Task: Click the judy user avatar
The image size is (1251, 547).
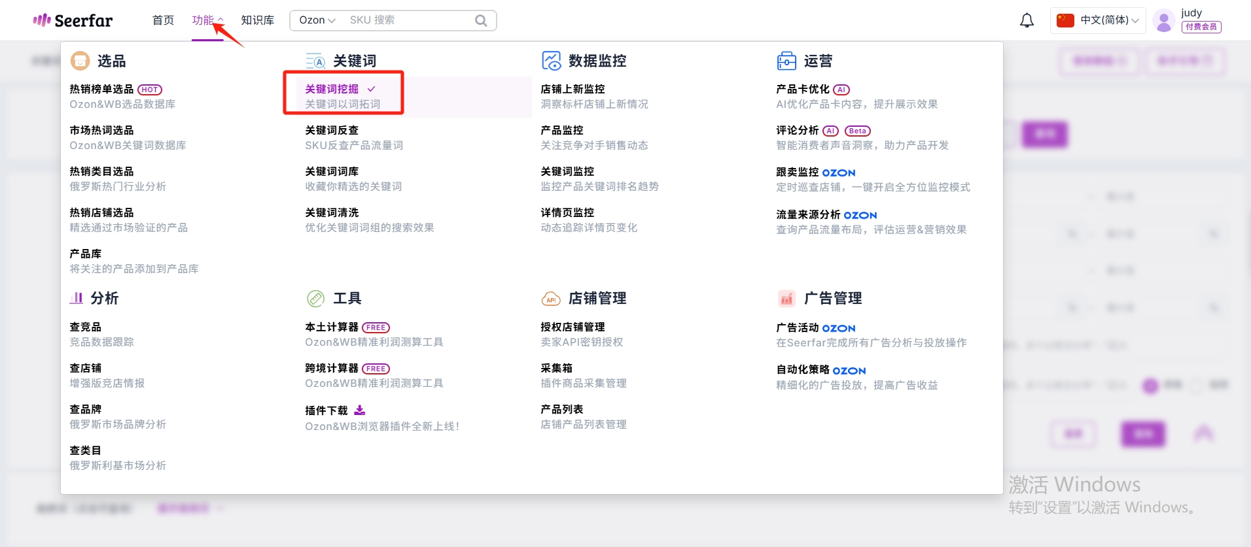Action: (x=1164, y=20)
